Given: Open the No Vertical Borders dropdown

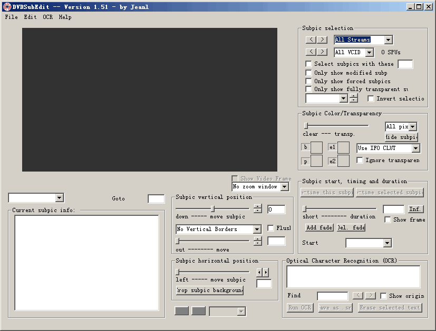Looking at the screenshot, I should click(x=257, y=229).
